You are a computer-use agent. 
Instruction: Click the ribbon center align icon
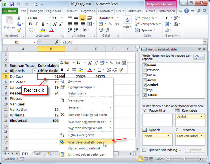tap(76, 24)
